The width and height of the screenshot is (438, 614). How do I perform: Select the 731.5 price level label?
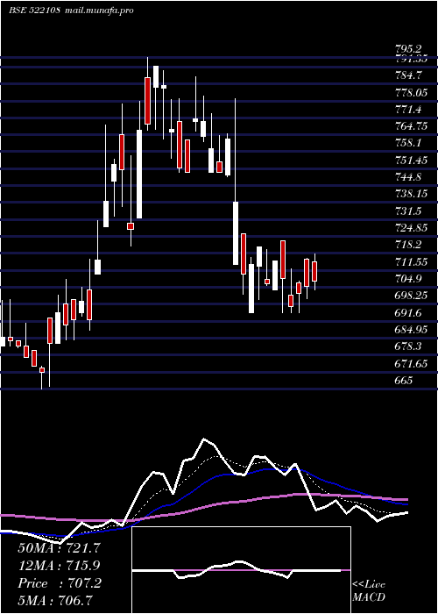(408, 211)
